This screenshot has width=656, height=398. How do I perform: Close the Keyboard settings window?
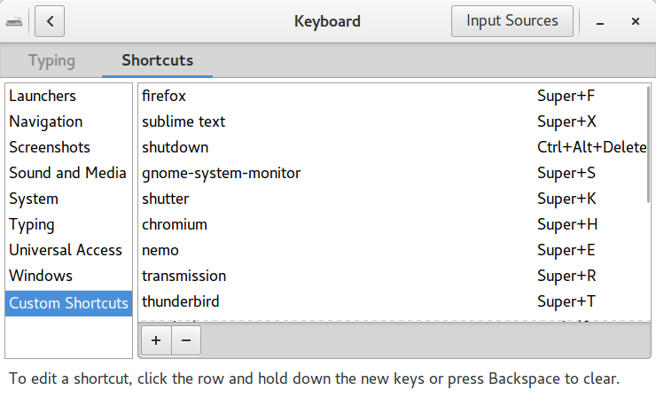635,21
